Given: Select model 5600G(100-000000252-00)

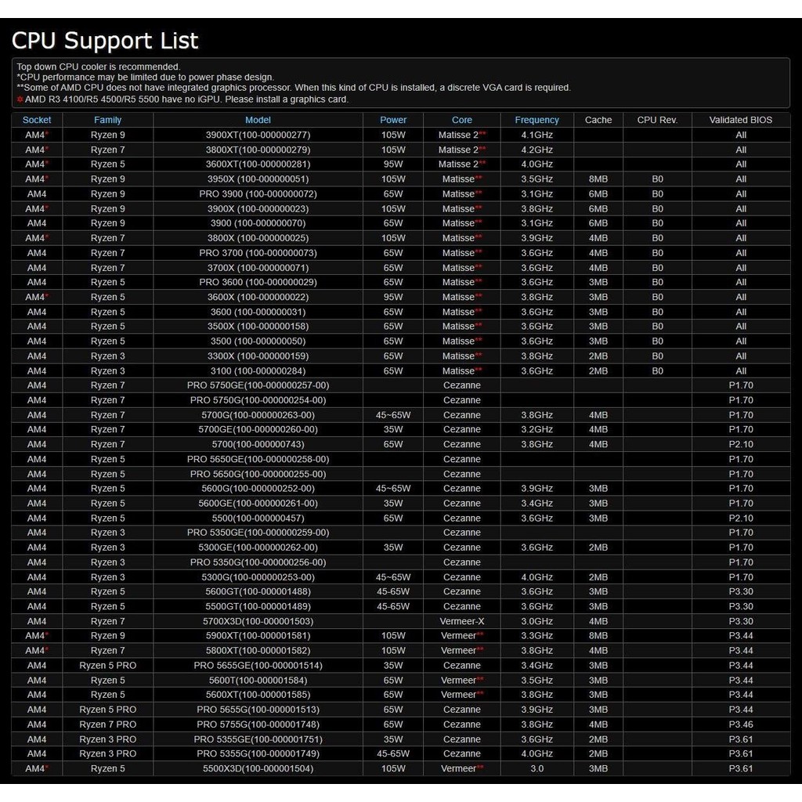Looking at the screenshot, I should [258, 488].
